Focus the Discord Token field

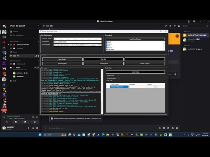pyautogui.click(x=77, y=39)
